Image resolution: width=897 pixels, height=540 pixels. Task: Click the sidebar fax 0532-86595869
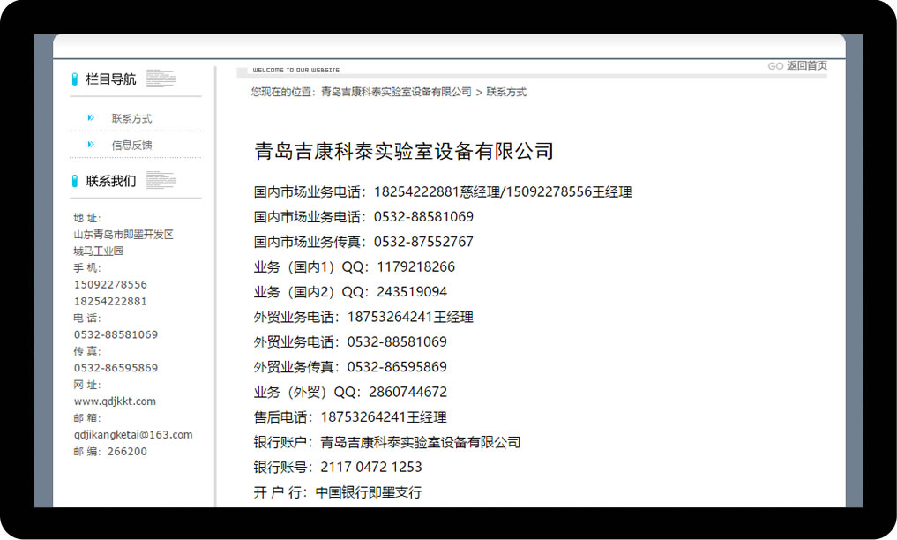tap(116, 368)
